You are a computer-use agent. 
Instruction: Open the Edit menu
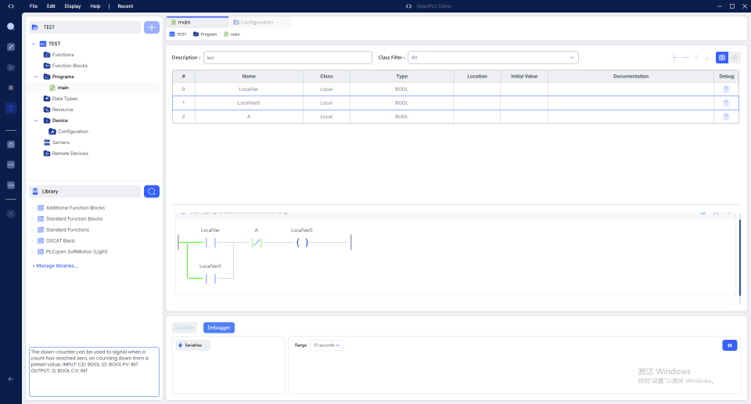(51, 6)
